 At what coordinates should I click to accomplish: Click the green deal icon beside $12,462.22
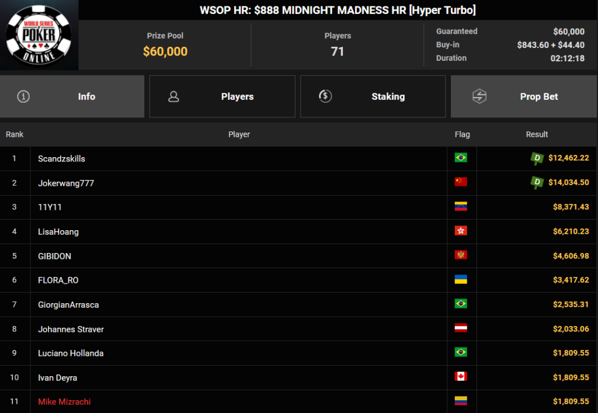click(x=537, y=158)
